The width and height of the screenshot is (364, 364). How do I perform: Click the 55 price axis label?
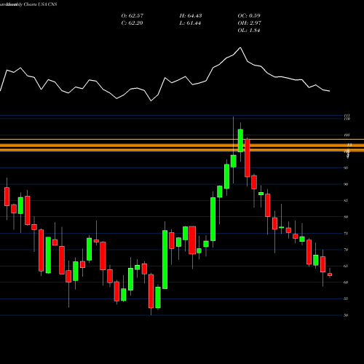click(346, 298)
